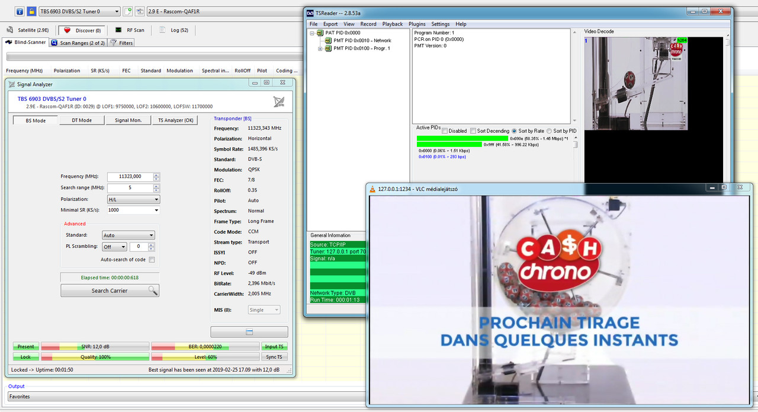
Task: Open Playback menu in TSReader
Action: click(x=393, y=24)
